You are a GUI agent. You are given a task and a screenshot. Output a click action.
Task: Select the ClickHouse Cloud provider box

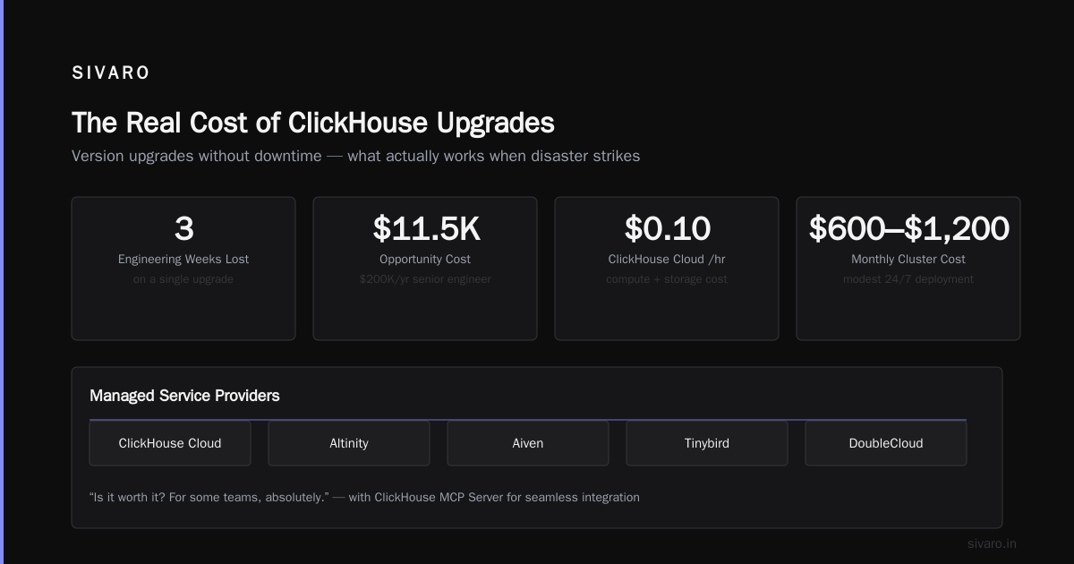[x=170, y=443]
